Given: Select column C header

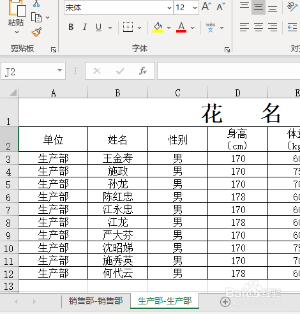Looking at the screenshot, I should (x=177, y=93).
